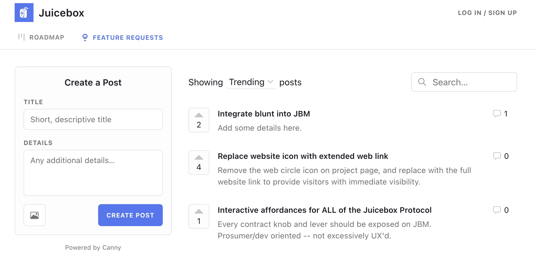Click the image upload icon button
Screen dimensions: 537x257
point(35,215)
